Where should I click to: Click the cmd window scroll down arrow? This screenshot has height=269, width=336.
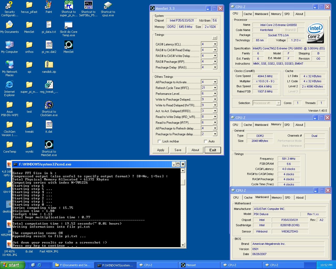183,245
